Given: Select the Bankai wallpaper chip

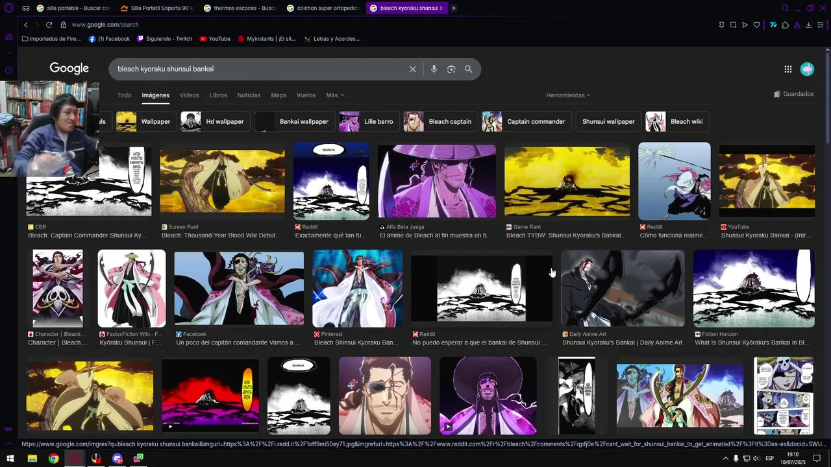Looking at the screenshot, I should coord(294,121).
